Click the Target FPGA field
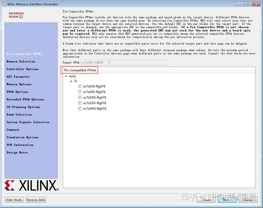 (x=124, y=62)
